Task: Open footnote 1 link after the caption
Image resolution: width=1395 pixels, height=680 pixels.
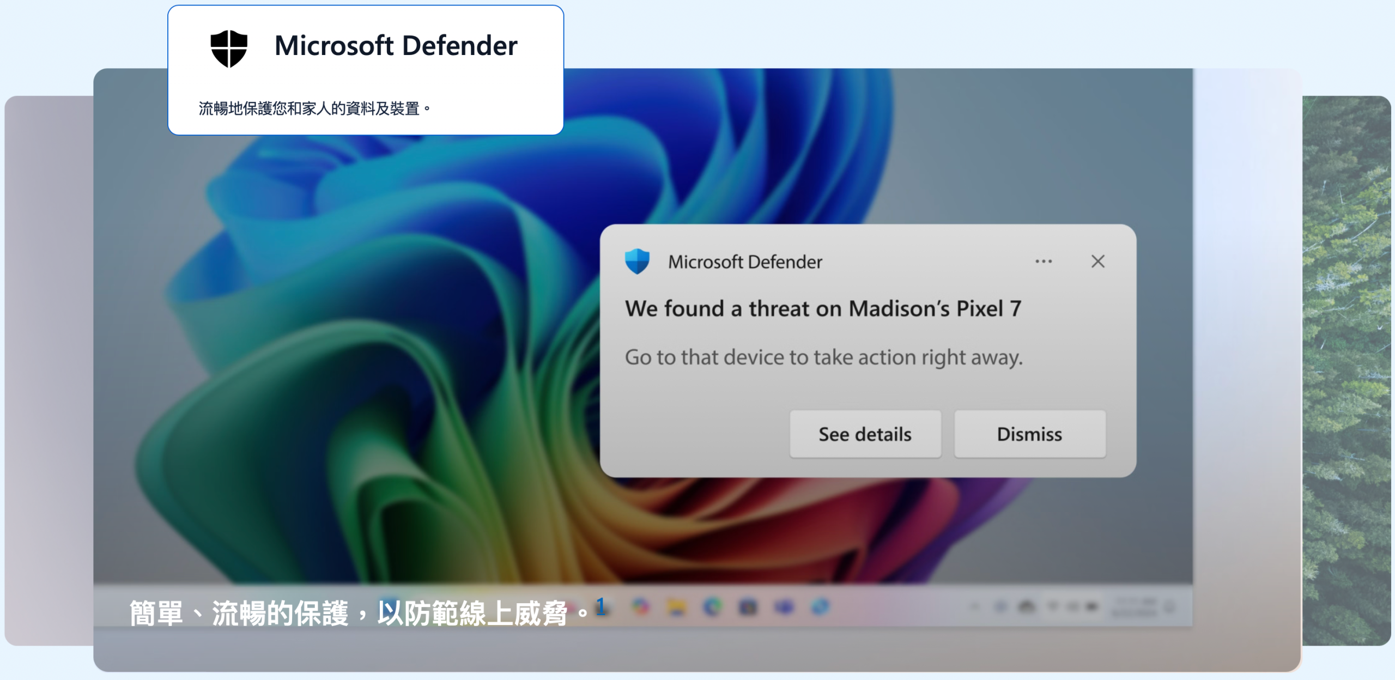Action: [x=601, y=606]
